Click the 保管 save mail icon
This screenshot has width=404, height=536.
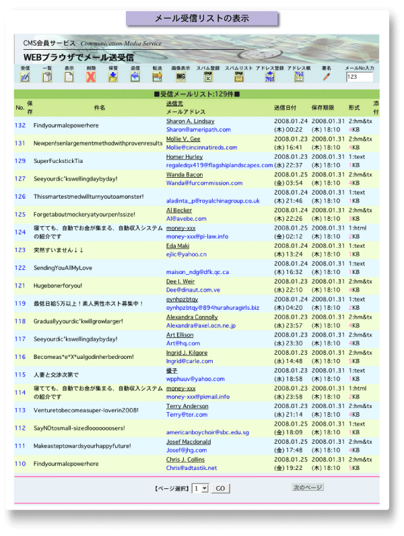113,77
